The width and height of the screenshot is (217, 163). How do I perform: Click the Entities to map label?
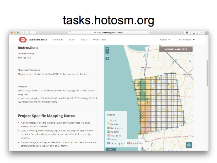(26, 54)
